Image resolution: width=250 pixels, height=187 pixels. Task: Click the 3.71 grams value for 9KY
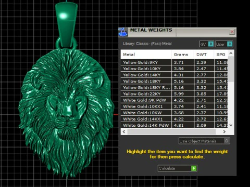pyautogui.click(x=179, y=62)
